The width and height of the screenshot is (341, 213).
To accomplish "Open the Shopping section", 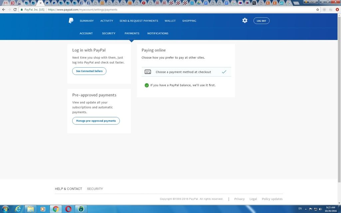I will pos(189,21).
